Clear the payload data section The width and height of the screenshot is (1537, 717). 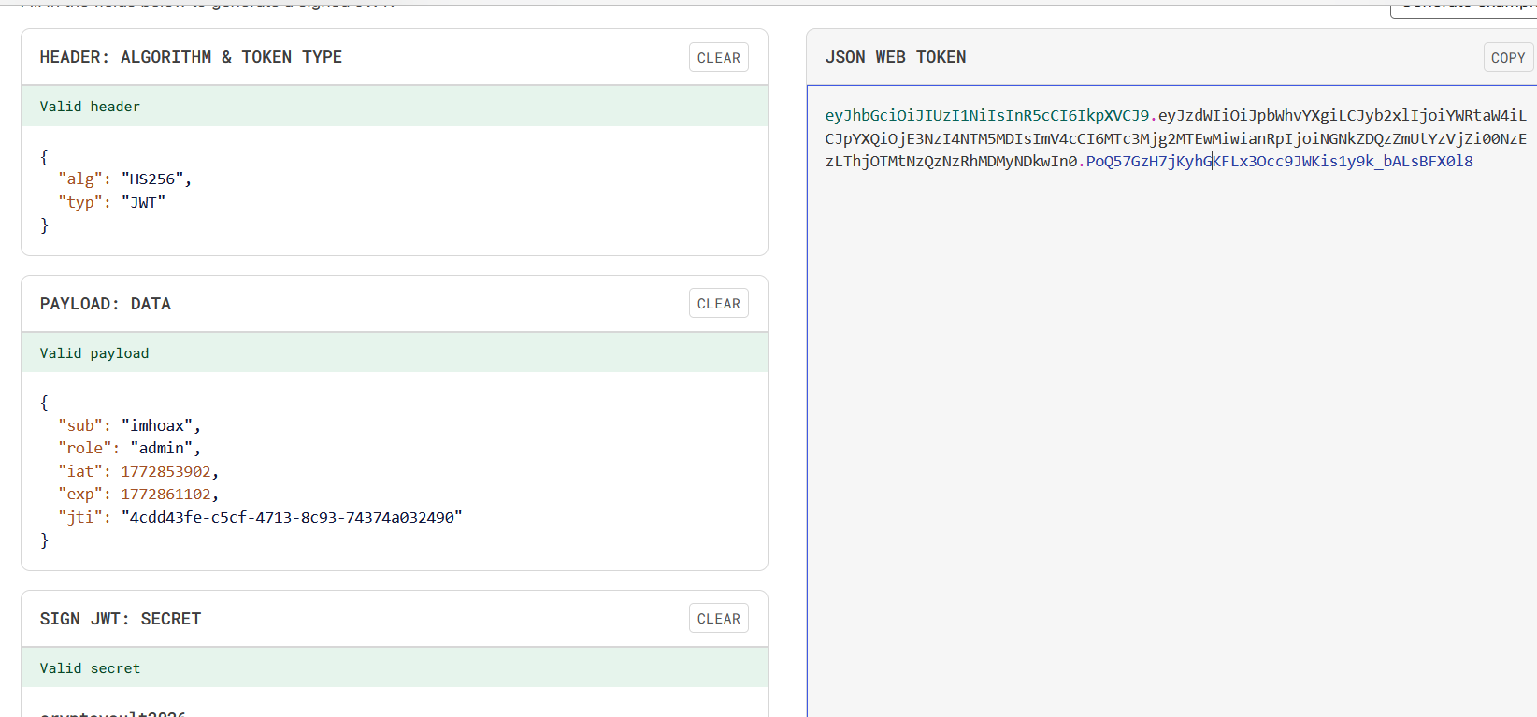tap(718, 304)
